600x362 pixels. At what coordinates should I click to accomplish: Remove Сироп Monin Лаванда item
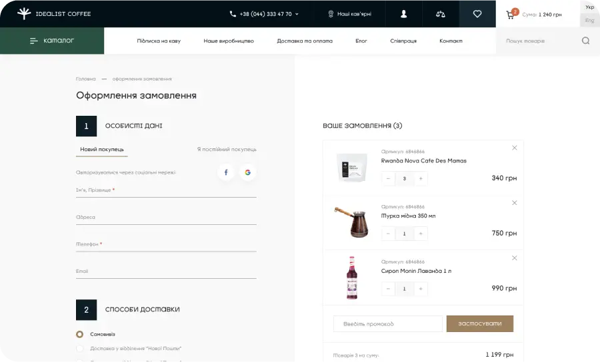[514, 258]
